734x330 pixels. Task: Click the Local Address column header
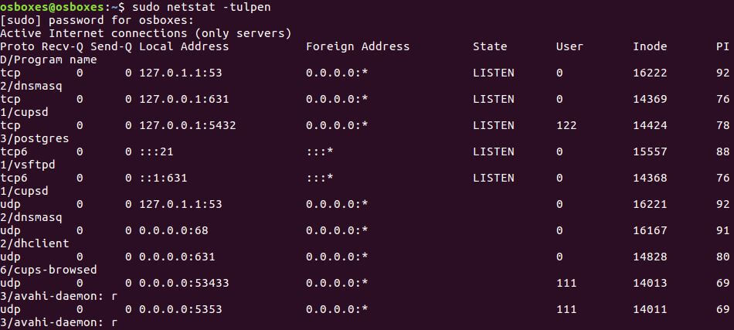[184, 46]
